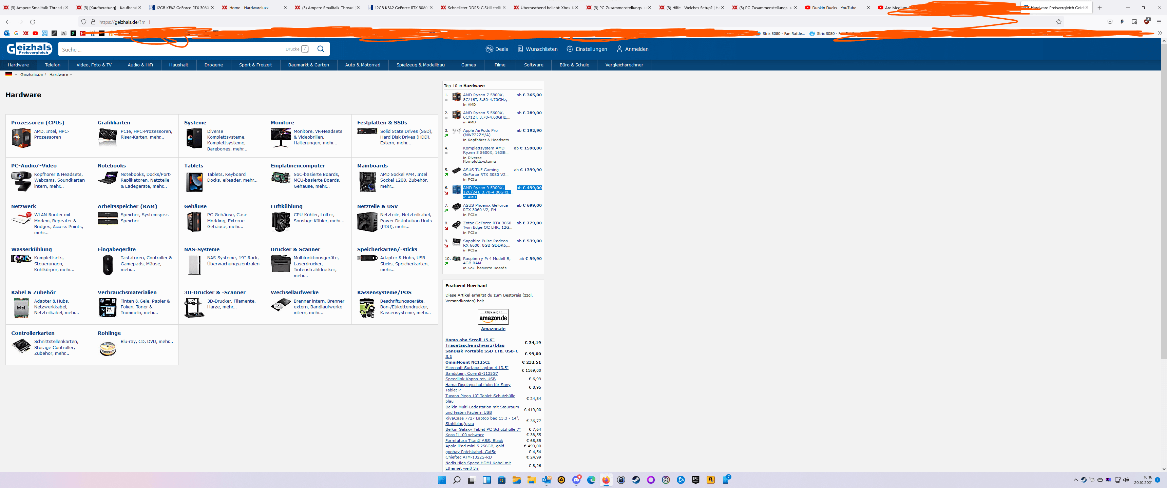Open the YouTube bookmark icon in bookmarks bar
1167x488 pixels.
(35, 33)
